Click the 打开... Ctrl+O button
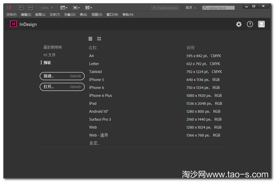This screenshot has height=182, width=275. 62,87
